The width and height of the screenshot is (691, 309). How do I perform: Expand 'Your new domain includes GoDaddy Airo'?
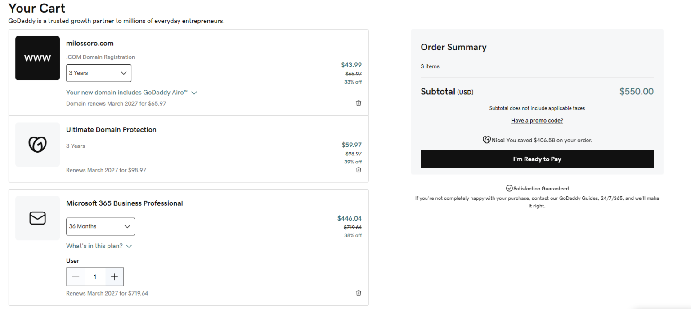click(x=131, y=93)
